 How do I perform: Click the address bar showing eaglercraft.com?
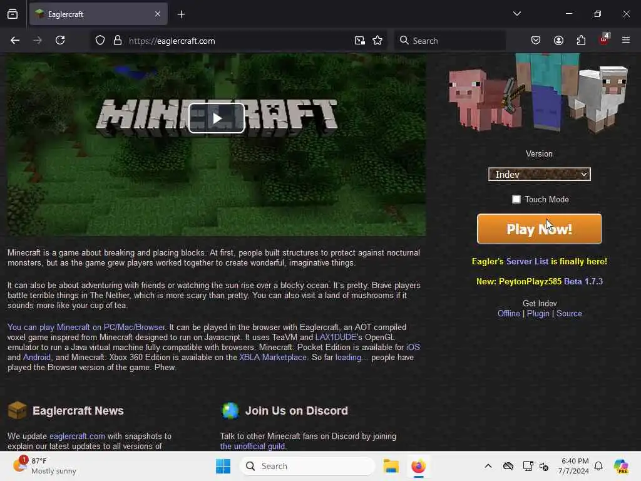[237, 41]
